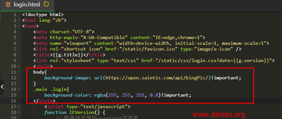Click the open.saintic.com bingPic URL
The width and height of the screenshot is (282, 119).
(157, 78)
